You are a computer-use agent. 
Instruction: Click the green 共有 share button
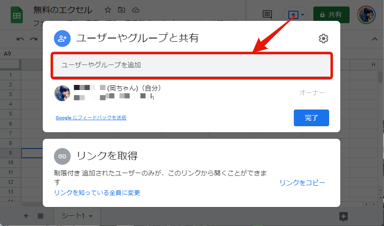click(x=331, y=14)
